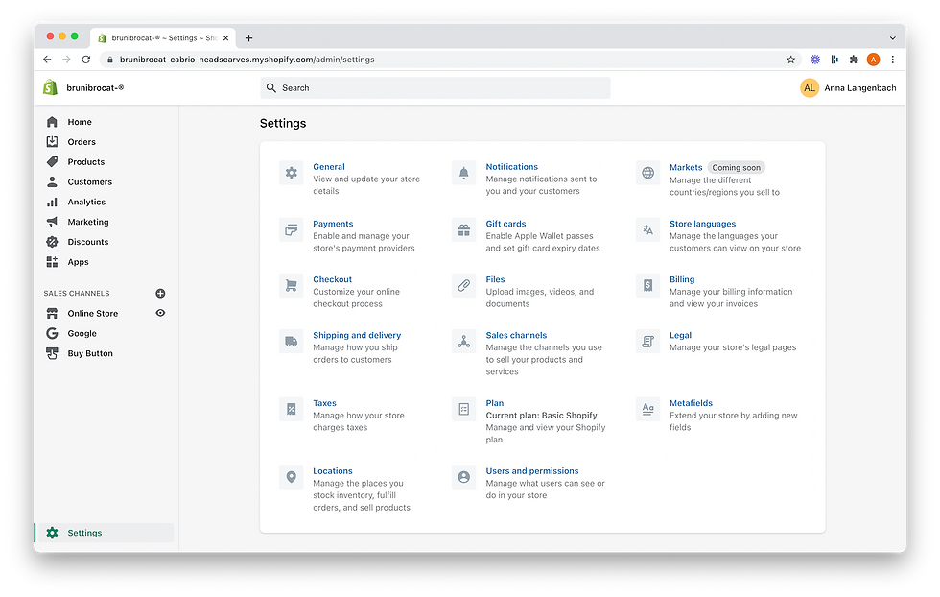Close the Shopify Settings browser tab

(225, 37)
